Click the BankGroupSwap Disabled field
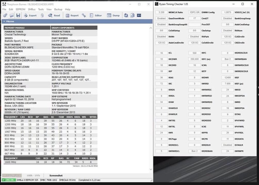259x185 pixels. point(228,18)
